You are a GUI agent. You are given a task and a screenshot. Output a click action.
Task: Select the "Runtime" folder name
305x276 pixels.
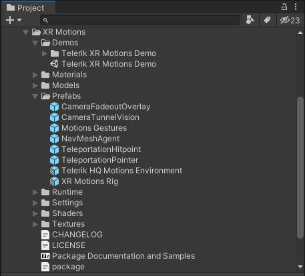(x=67, y=192)
